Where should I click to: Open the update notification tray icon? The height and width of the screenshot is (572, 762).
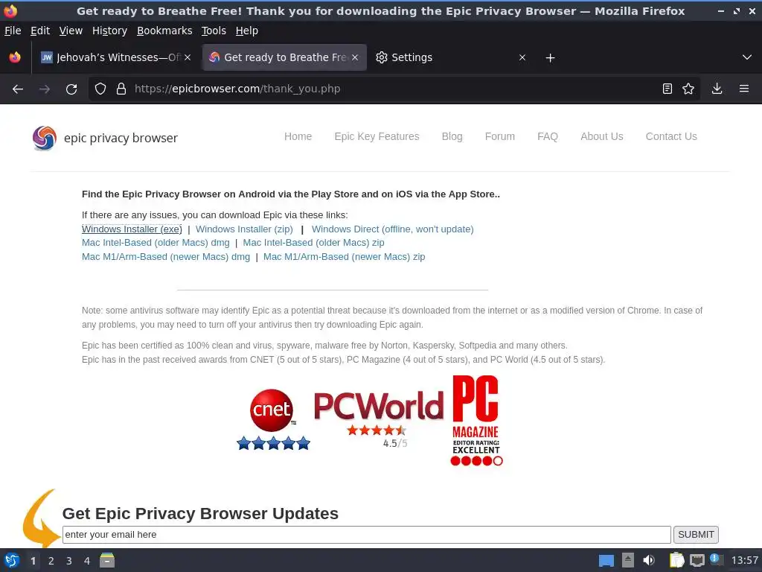pyautogui.click(x=716, y=559)
